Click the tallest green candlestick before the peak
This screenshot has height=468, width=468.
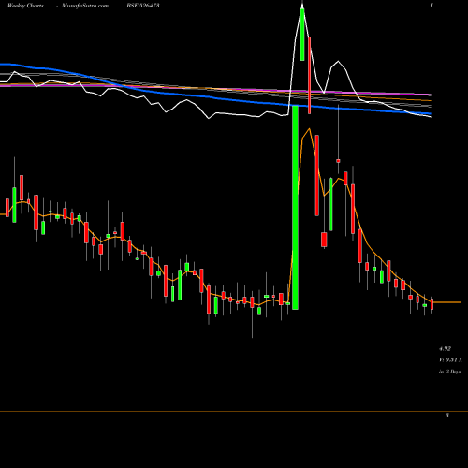[x=295, y=208]
